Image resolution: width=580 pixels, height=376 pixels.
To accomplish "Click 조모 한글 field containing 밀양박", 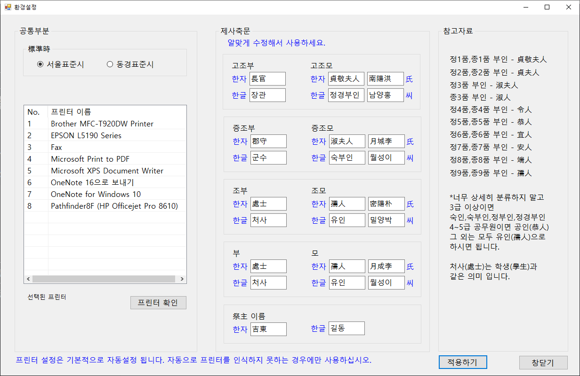I will click(387, 220).
